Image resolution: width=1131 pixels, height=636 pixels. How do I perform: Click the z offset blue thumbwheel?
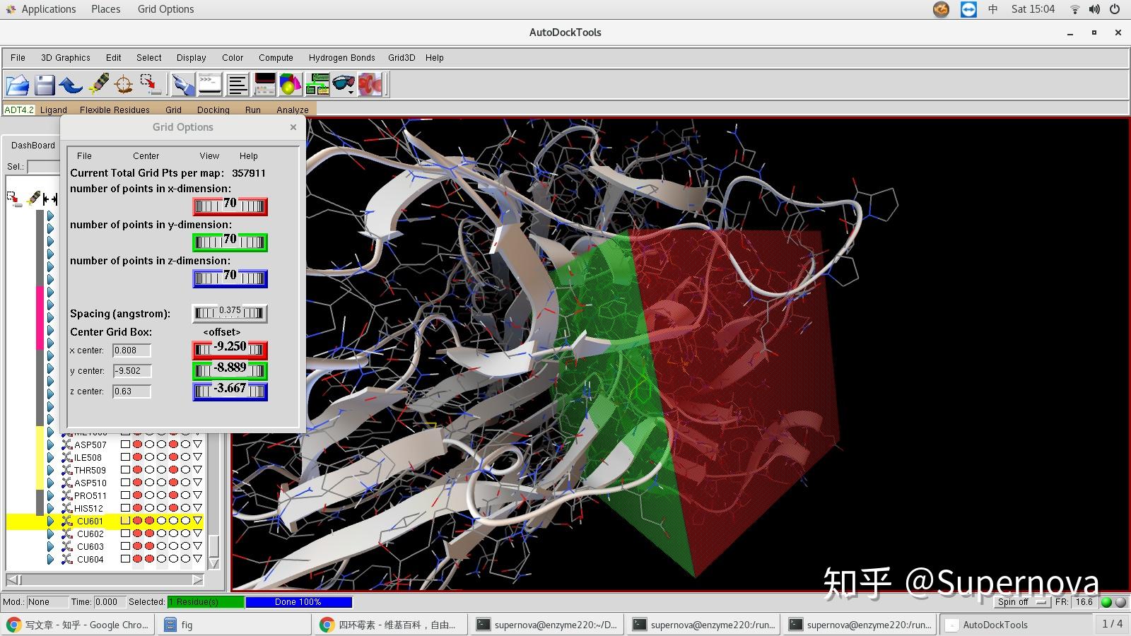click(230, 391)
